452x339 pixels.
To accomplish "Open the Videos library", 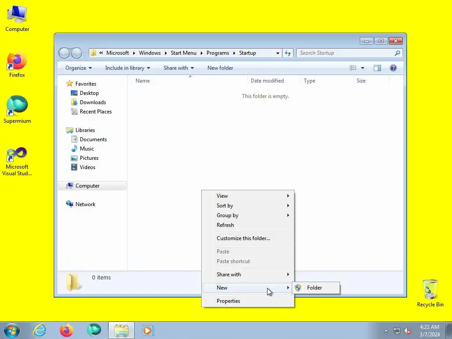I will click(87, 167).
